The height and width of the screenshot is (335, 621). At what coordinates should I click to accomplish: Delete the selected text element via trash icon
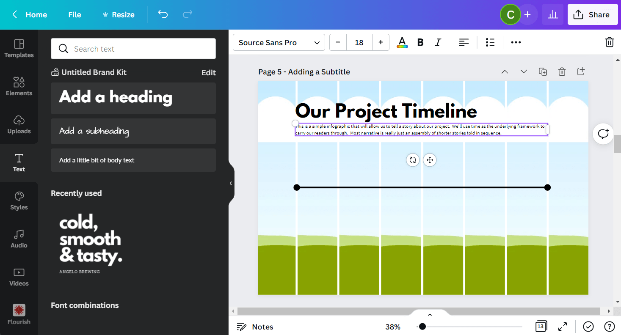[x=609, y=42]
